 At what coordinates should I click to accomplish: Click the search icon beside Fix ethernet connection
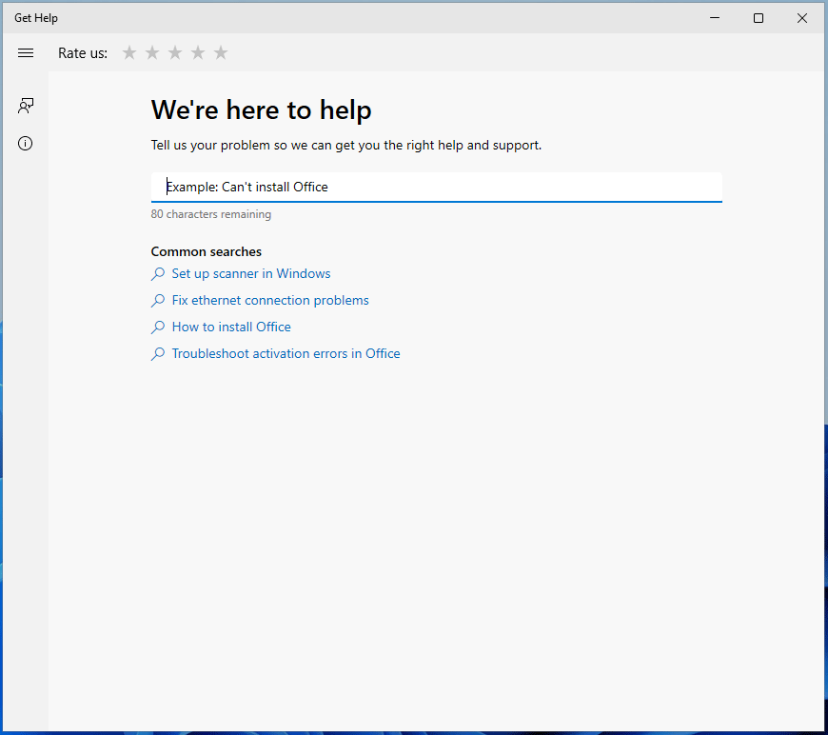[157, 301]
